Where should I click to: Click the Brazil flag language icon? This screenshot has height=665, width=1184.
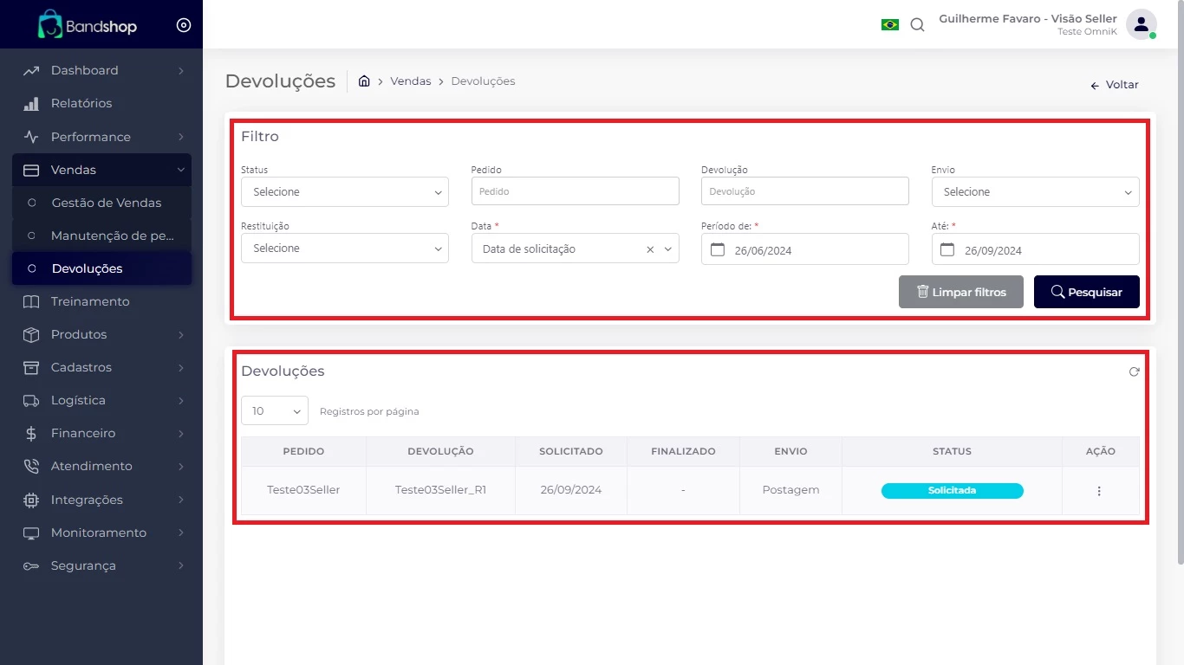click(889, 25)
